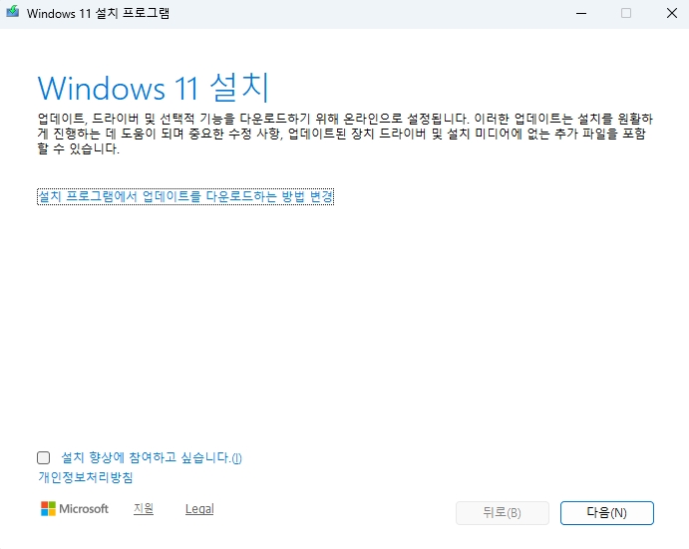This screenshot has height=549, width=689.
Task: Click the Windows 11 setup icon in title bar
Action: pos(12,13)
